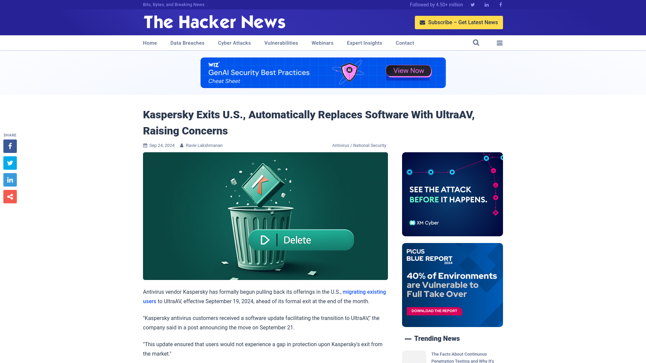The image size is (646, 363).
Task: Click the View Now button on WIZ ad
Action: click(408, 71)
